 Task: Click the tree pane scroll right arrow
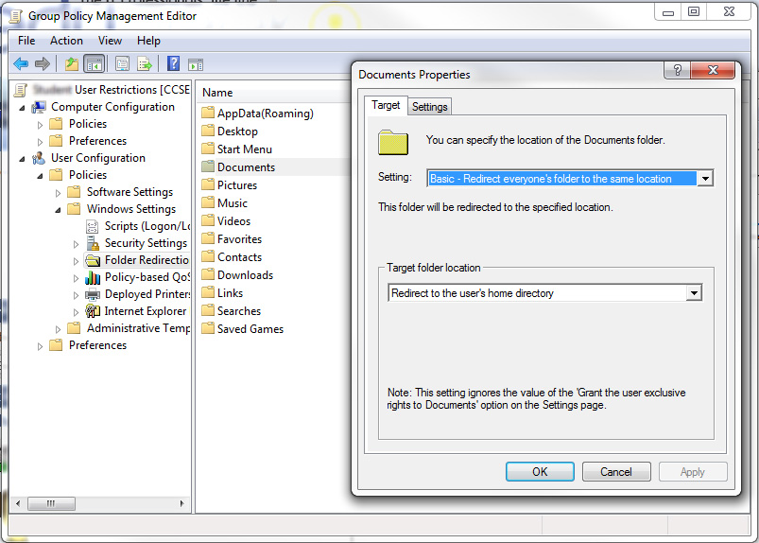(181, 503)
